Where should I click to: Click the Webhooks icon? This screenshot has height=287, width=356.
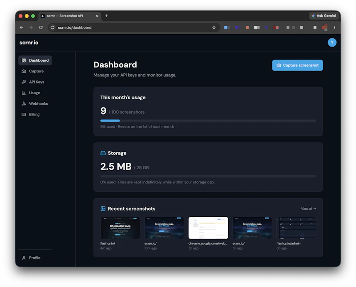(x=24, y=104)
